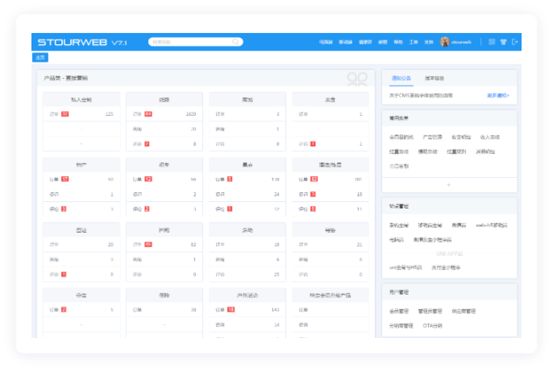
Task: Open 支持 in the top navigation
Action: [429, 42]
